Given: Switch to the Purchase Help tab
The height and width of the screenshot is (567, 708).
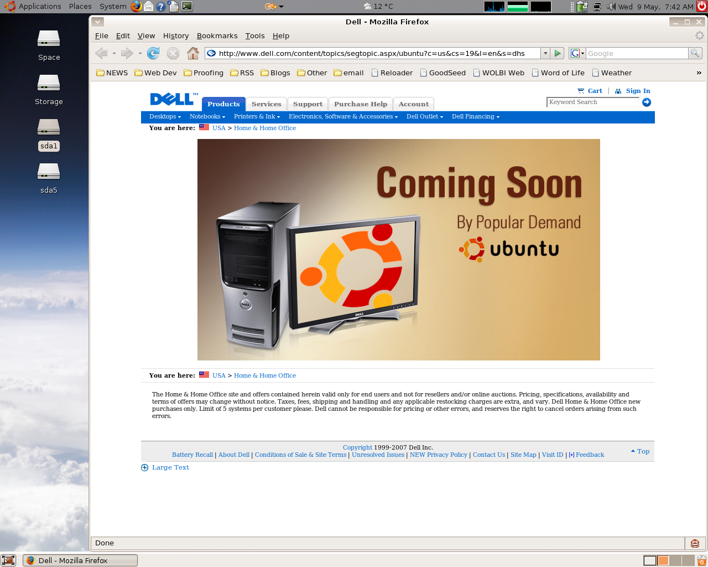Looking at the screenshot, I should (x=361, y=104).
